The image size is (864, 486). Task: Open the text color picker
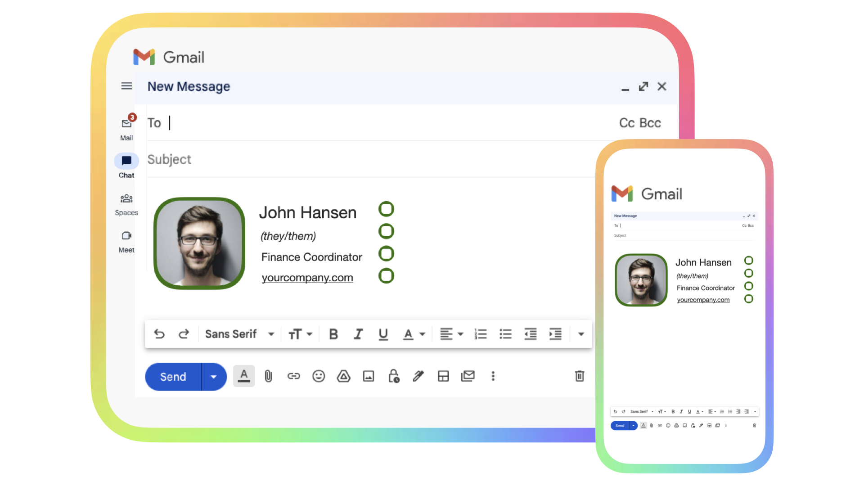414,334
